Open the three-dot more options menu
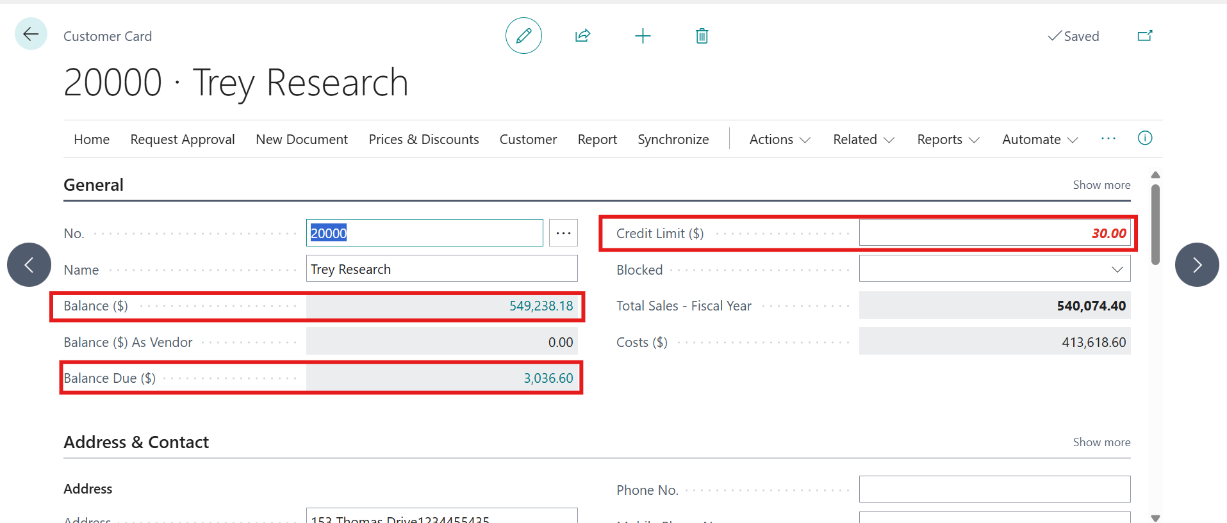The height and width of the screenshot is (523, 1227). [x=1108, y=138]
